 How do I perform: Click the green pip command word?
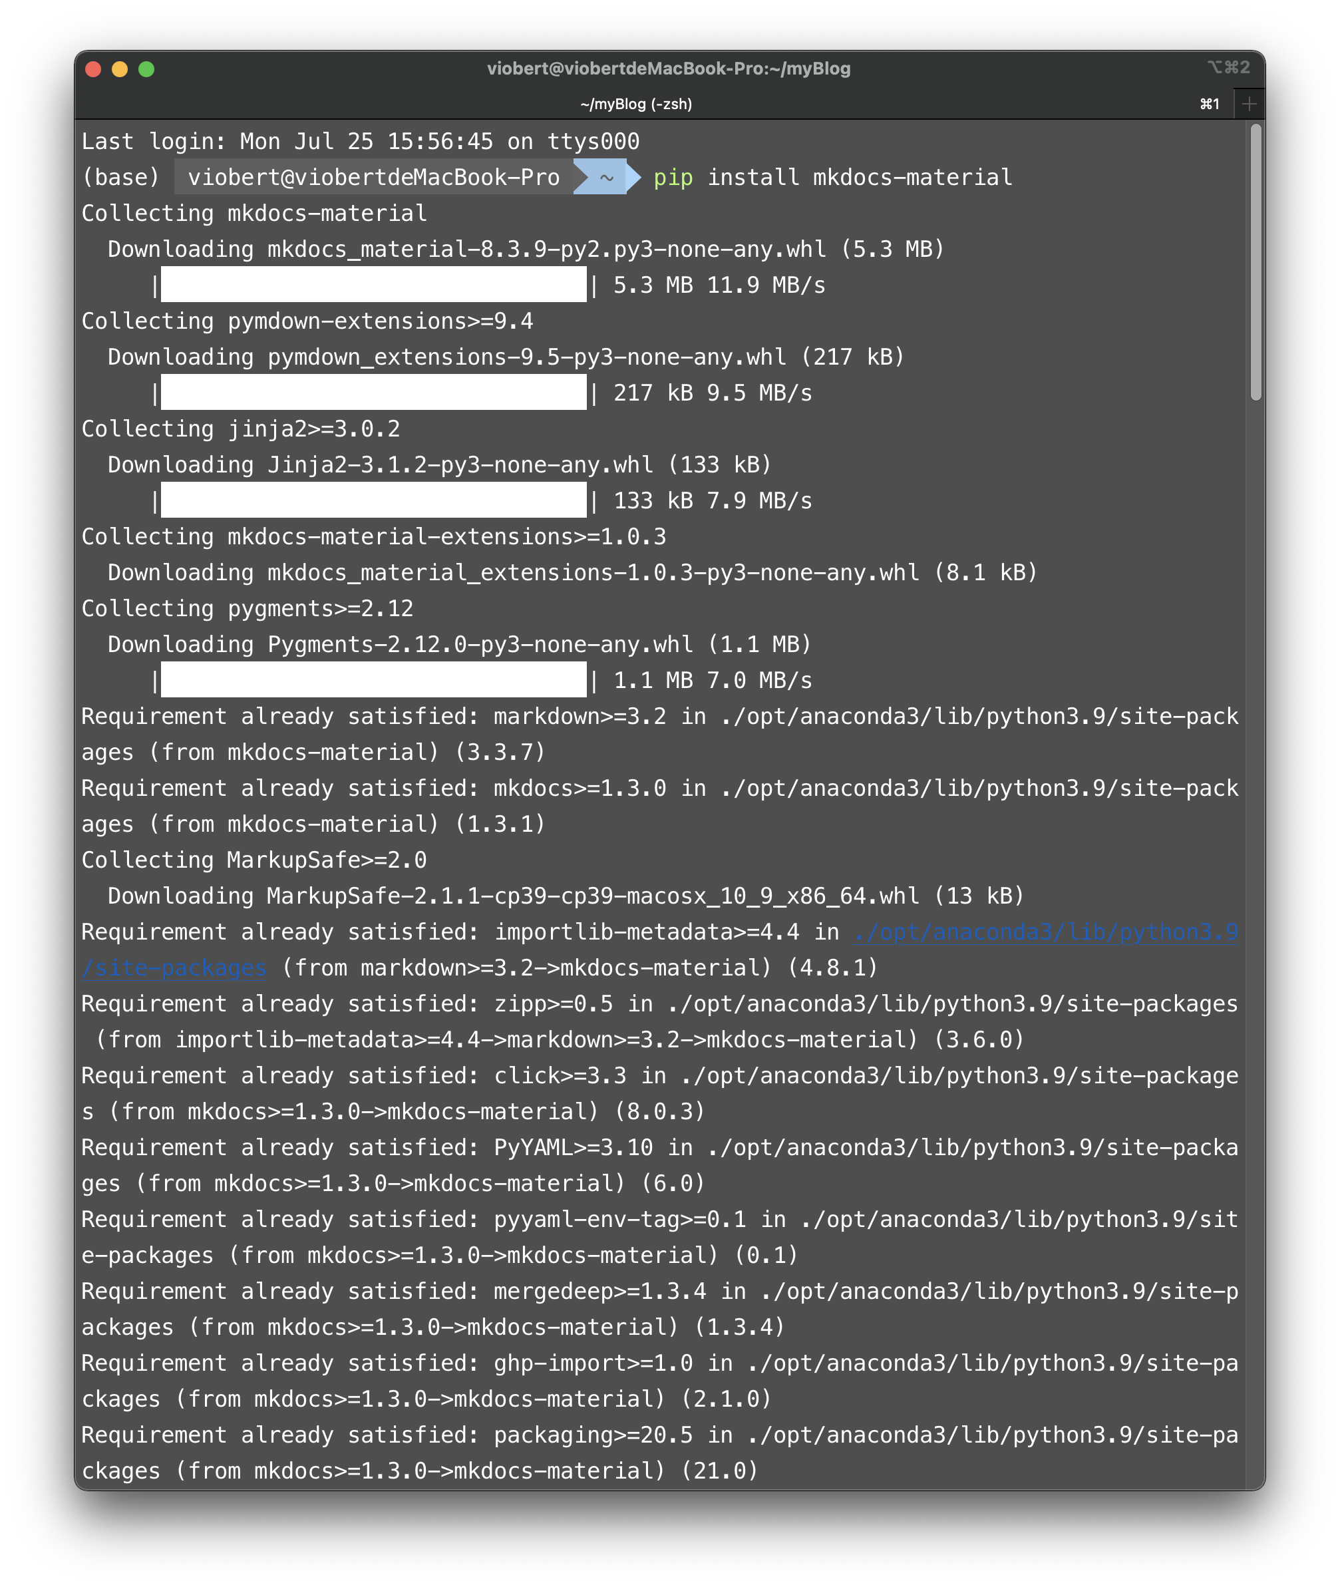(673, 178)
